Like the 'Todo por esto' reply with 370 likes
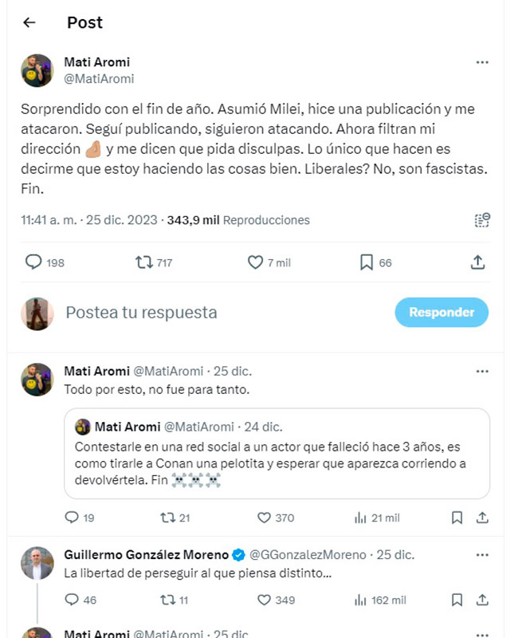 pos(265,518)
